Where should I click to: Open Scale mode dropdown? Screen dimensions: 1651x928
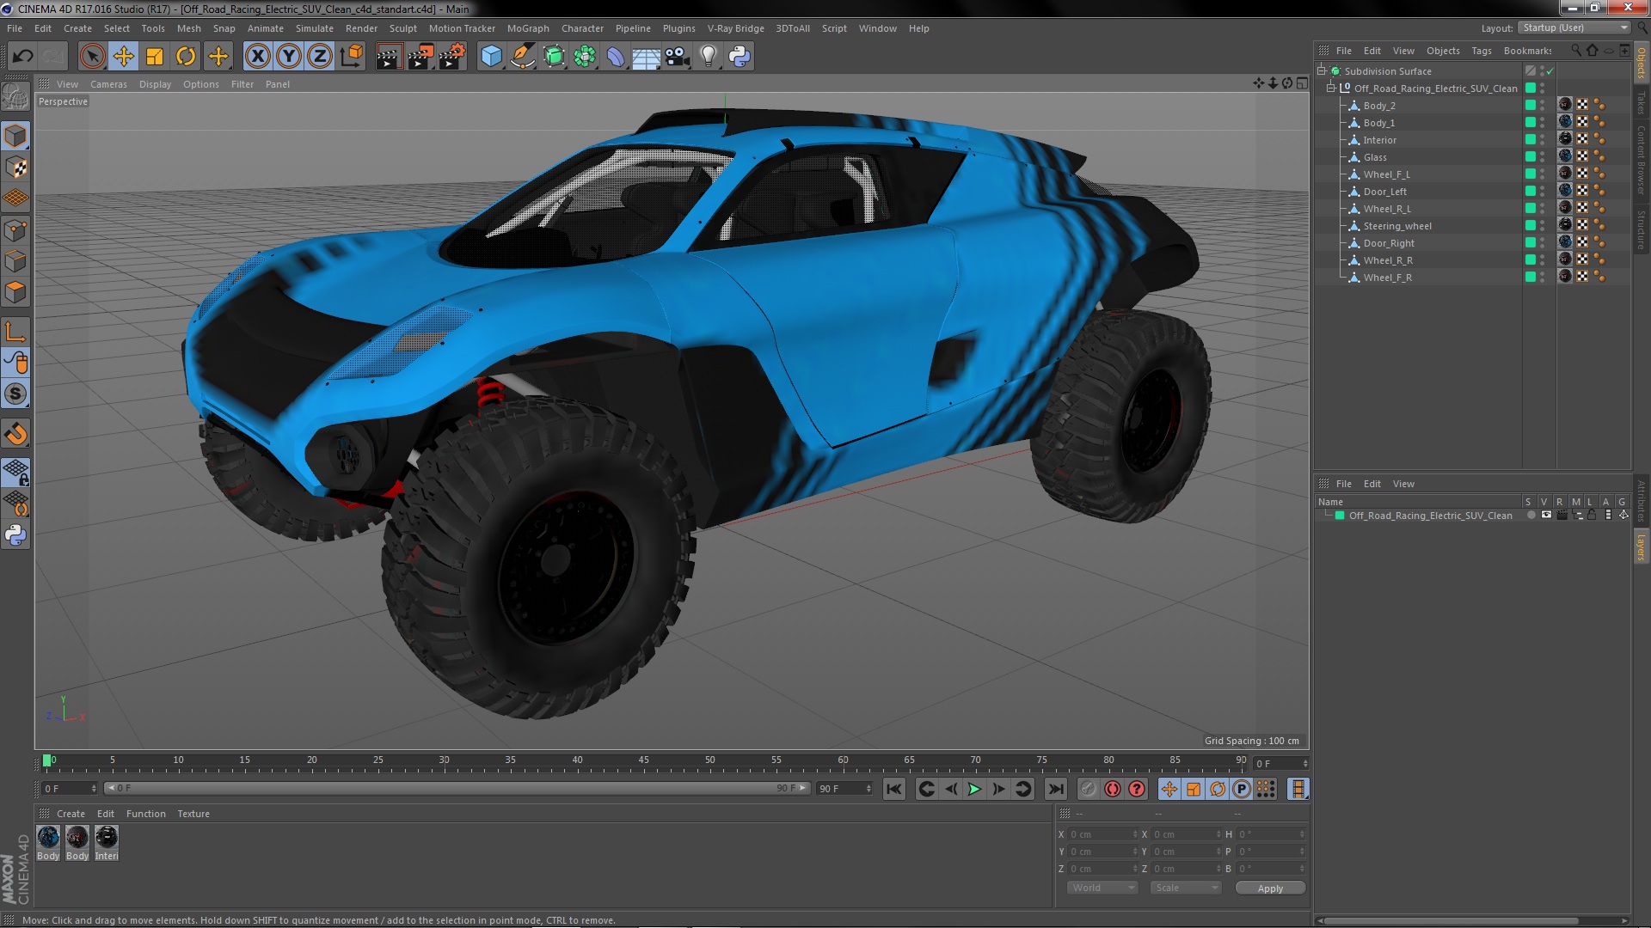(1186, 888)
